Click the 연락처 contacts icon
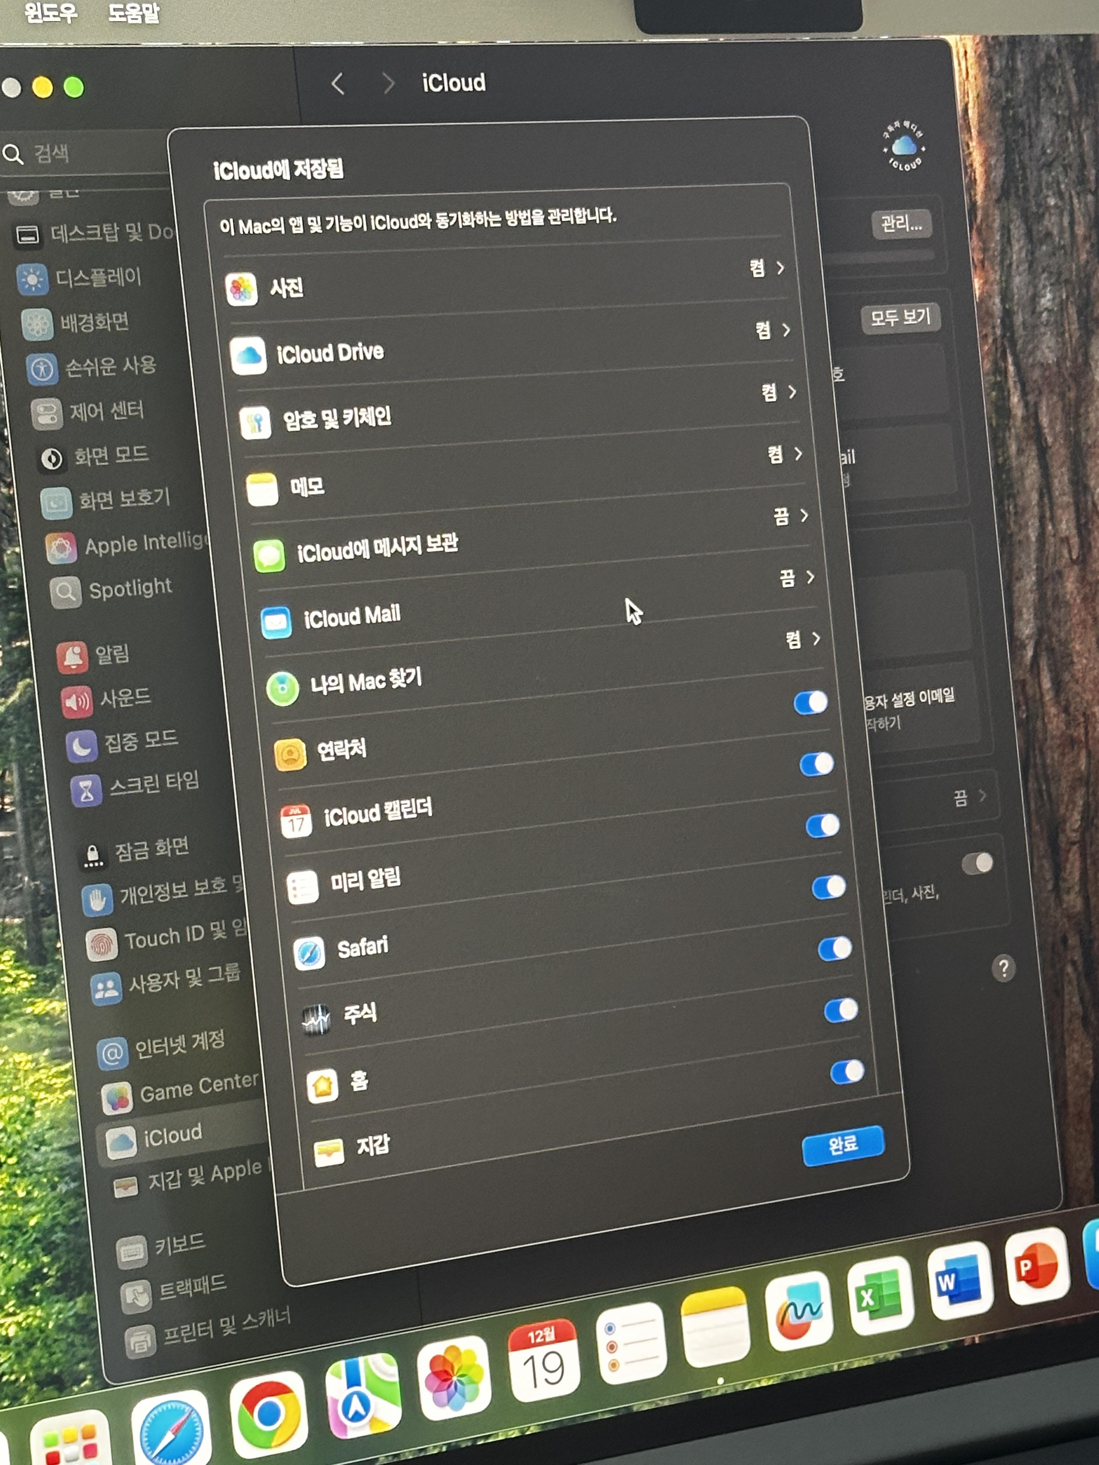1099x1465 pixels. [x=290, y=755]
